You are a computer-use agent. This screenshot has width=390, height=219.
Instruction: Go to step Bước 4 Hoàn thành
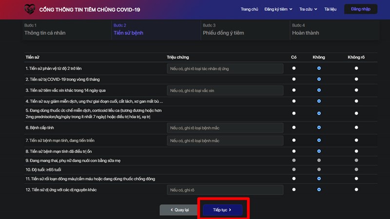pyautogui.click(x=334, y=30)
